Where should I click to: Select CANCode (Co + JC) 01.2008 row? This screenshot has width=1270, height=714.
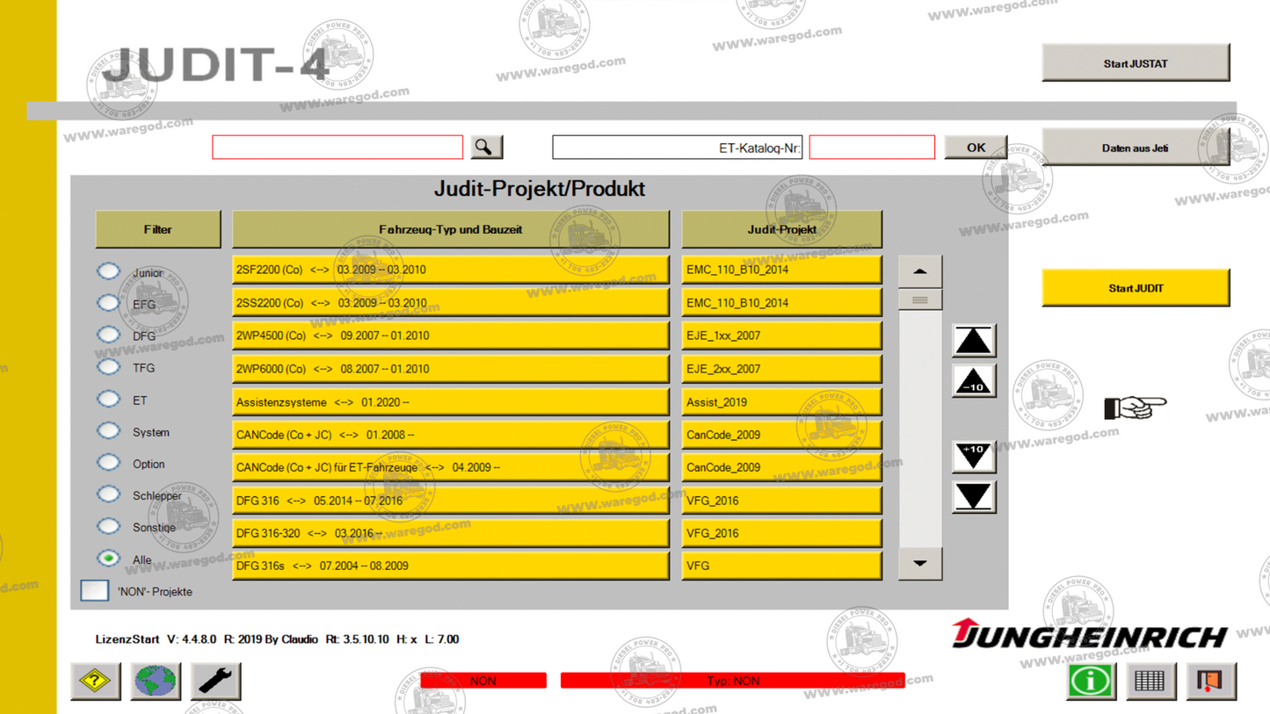(451, 435)
